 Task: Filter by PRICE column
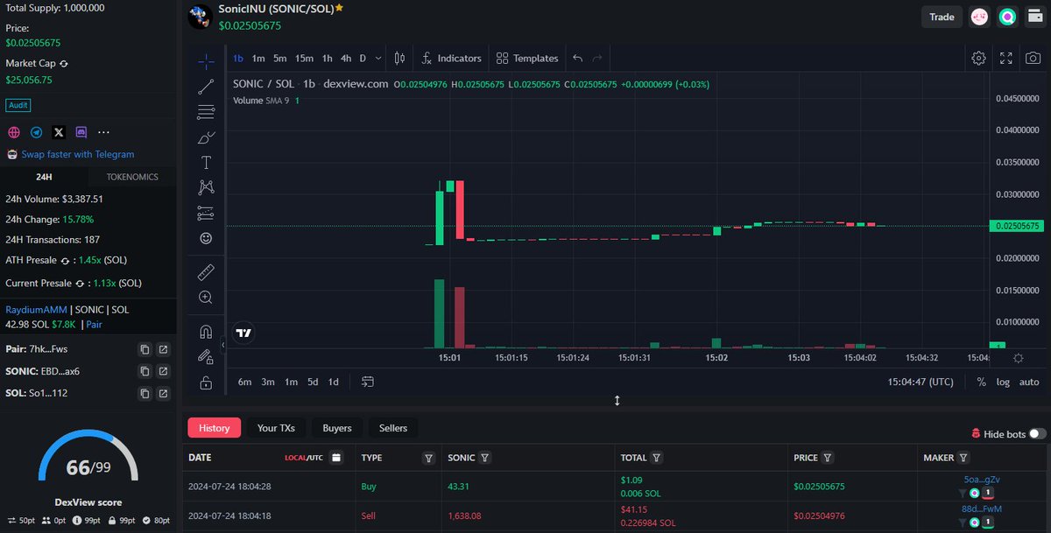(x=828, y=458)
